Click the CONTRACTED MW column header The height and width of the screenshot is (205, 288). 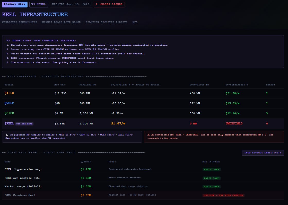199,85
